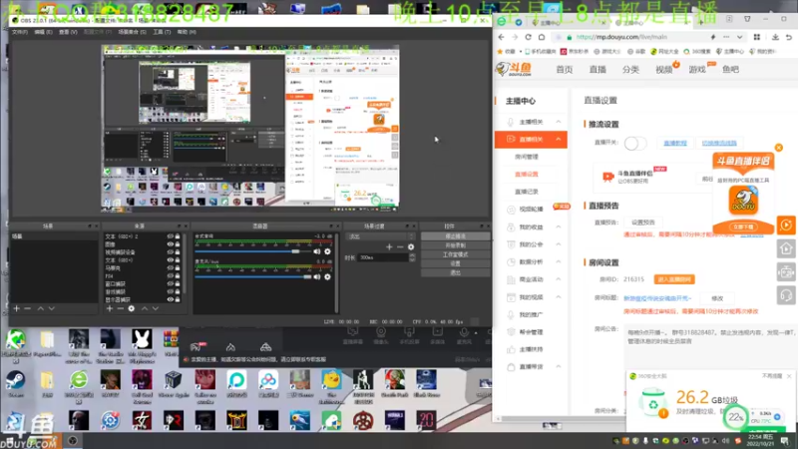
Task: Move the selected source down in OBS
Action: pyautogui.click(x=156, y=308)
